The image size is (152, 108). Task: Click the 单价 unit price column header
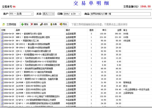coord(104,30)
